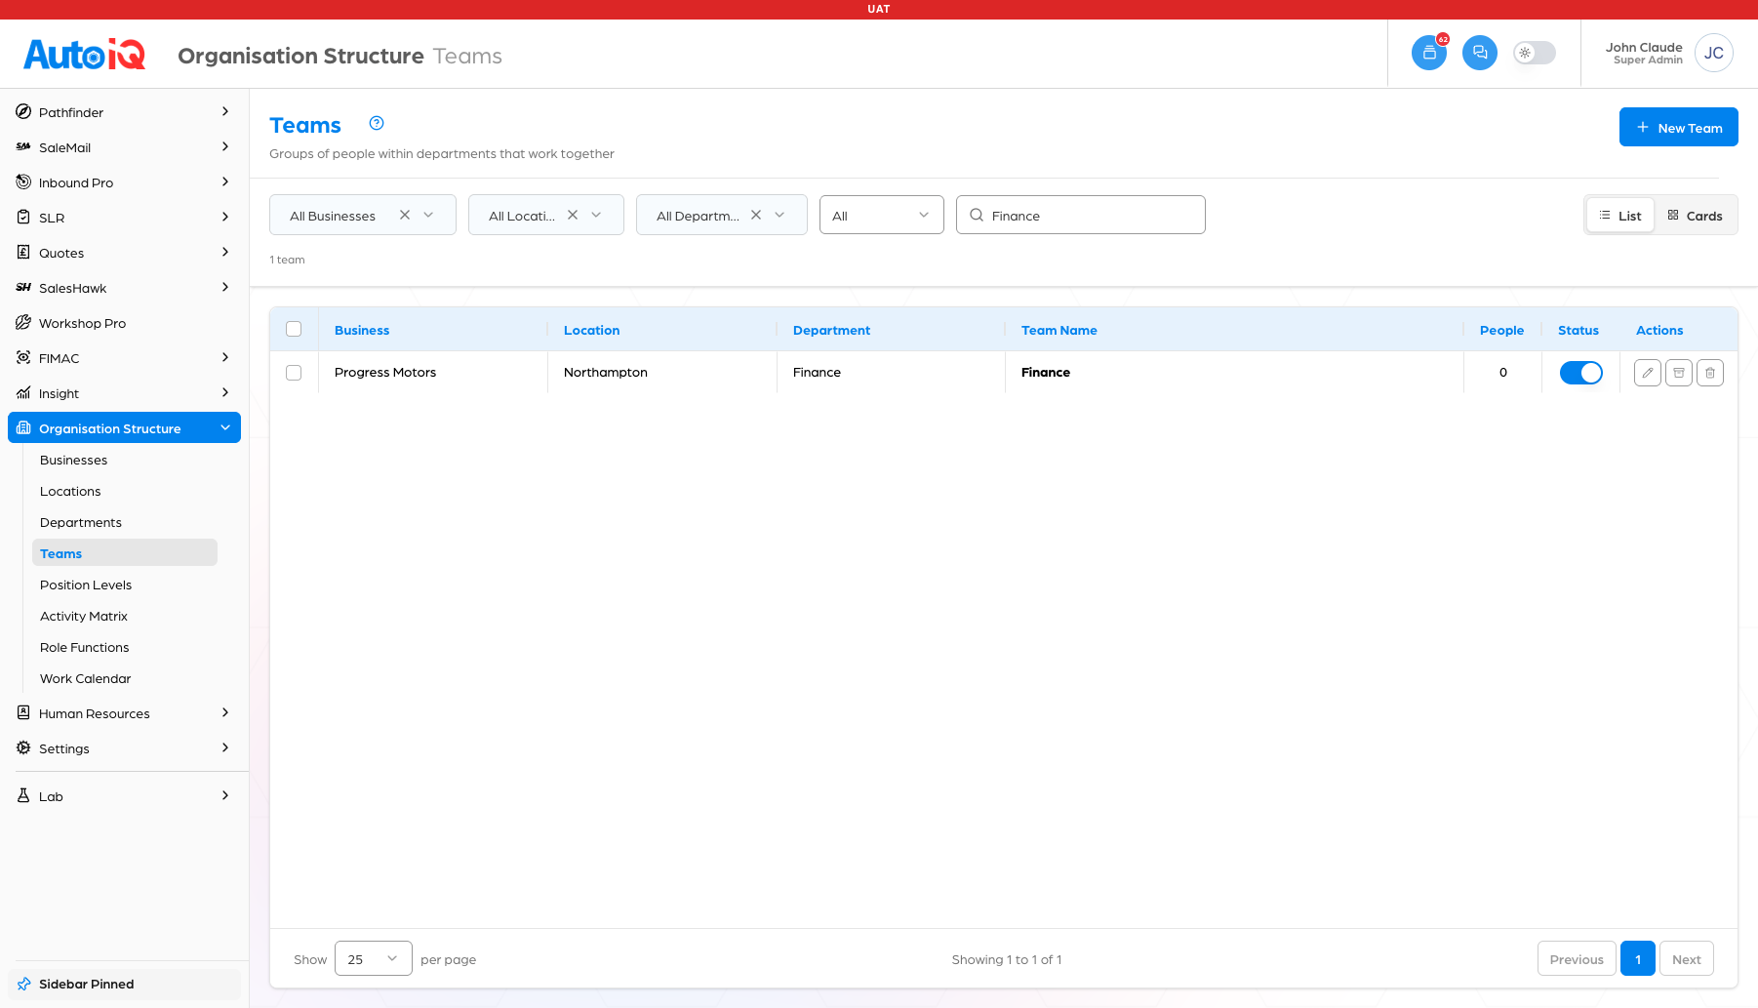The height and width of the screenshot is (1008, 1758).
Task: Sort by the Team Name column header
Action: [x=1059, y=330]
